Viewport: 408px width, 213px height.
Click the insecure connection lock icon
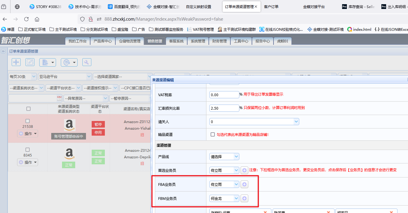click(90, 19)
